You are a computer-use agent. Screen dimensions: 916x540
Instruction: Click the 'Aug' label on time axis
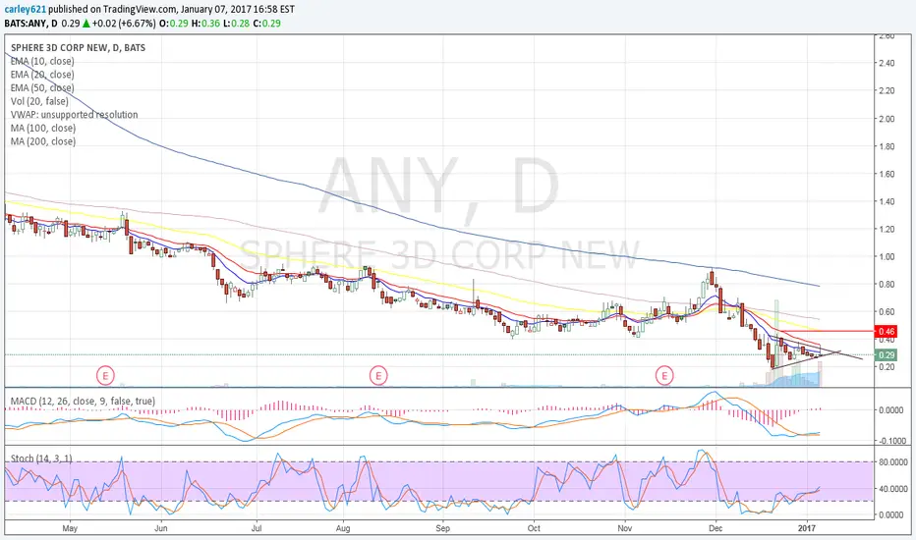343,529
